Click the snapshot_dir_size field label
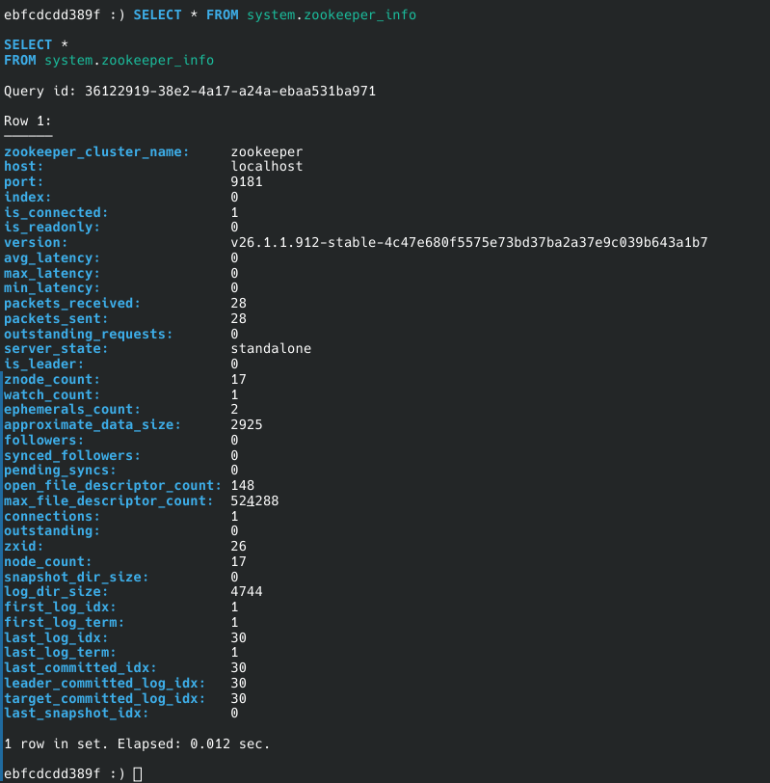Image resolution: width=770 pixels, height=783 pixels. point(76,576)
